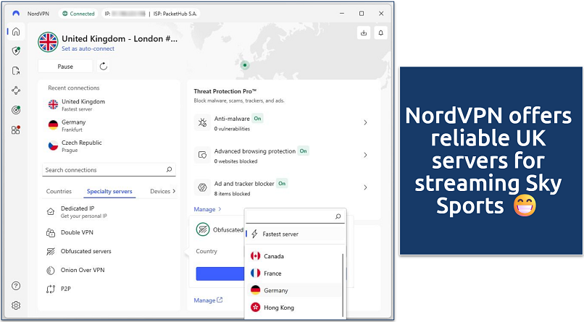Click the notifications bell icon
This screenshot has width=584, height=322.
[x=381, y=33]
